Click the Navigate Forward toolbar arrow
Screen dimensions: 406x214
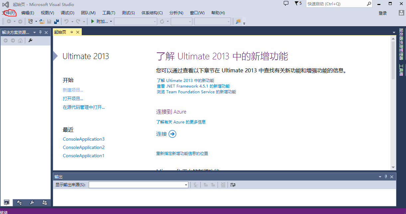[20, 22]
